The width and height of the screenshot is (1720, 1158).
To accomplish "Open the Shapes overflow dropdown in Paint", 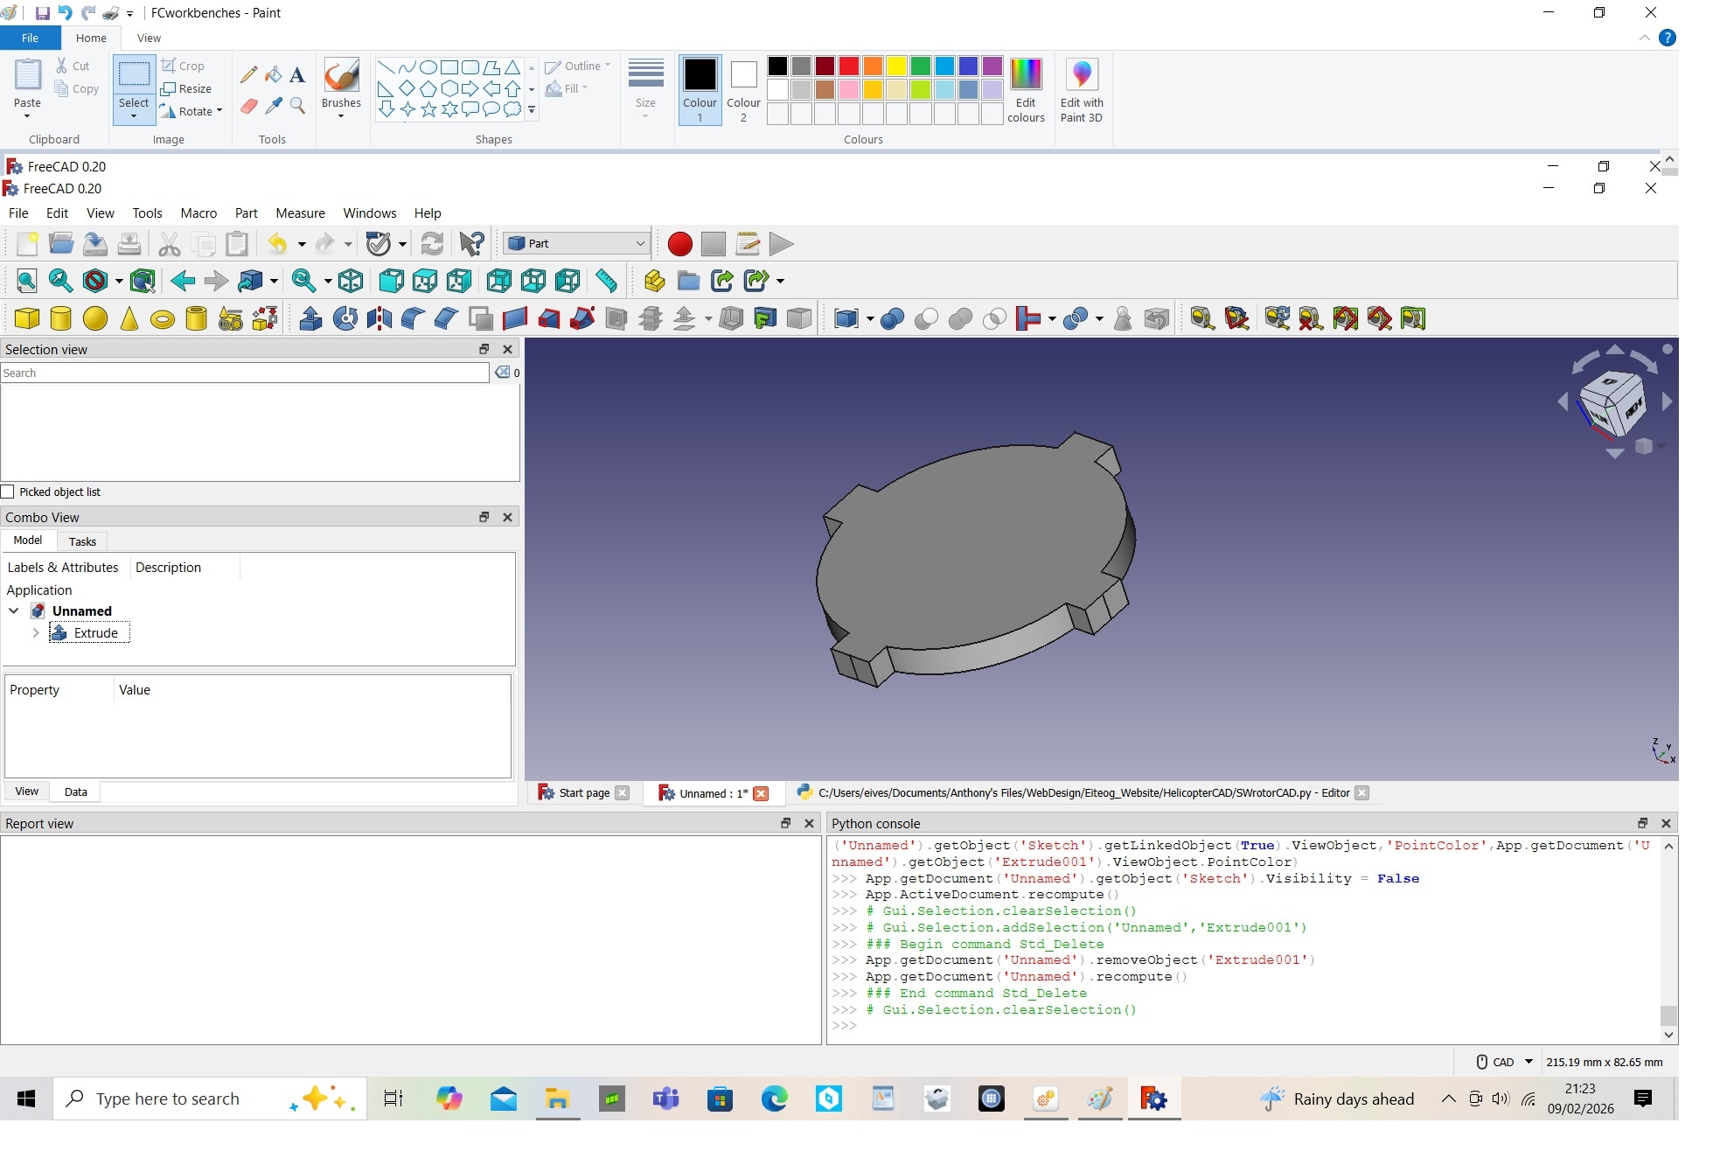I will coord(531,109).
